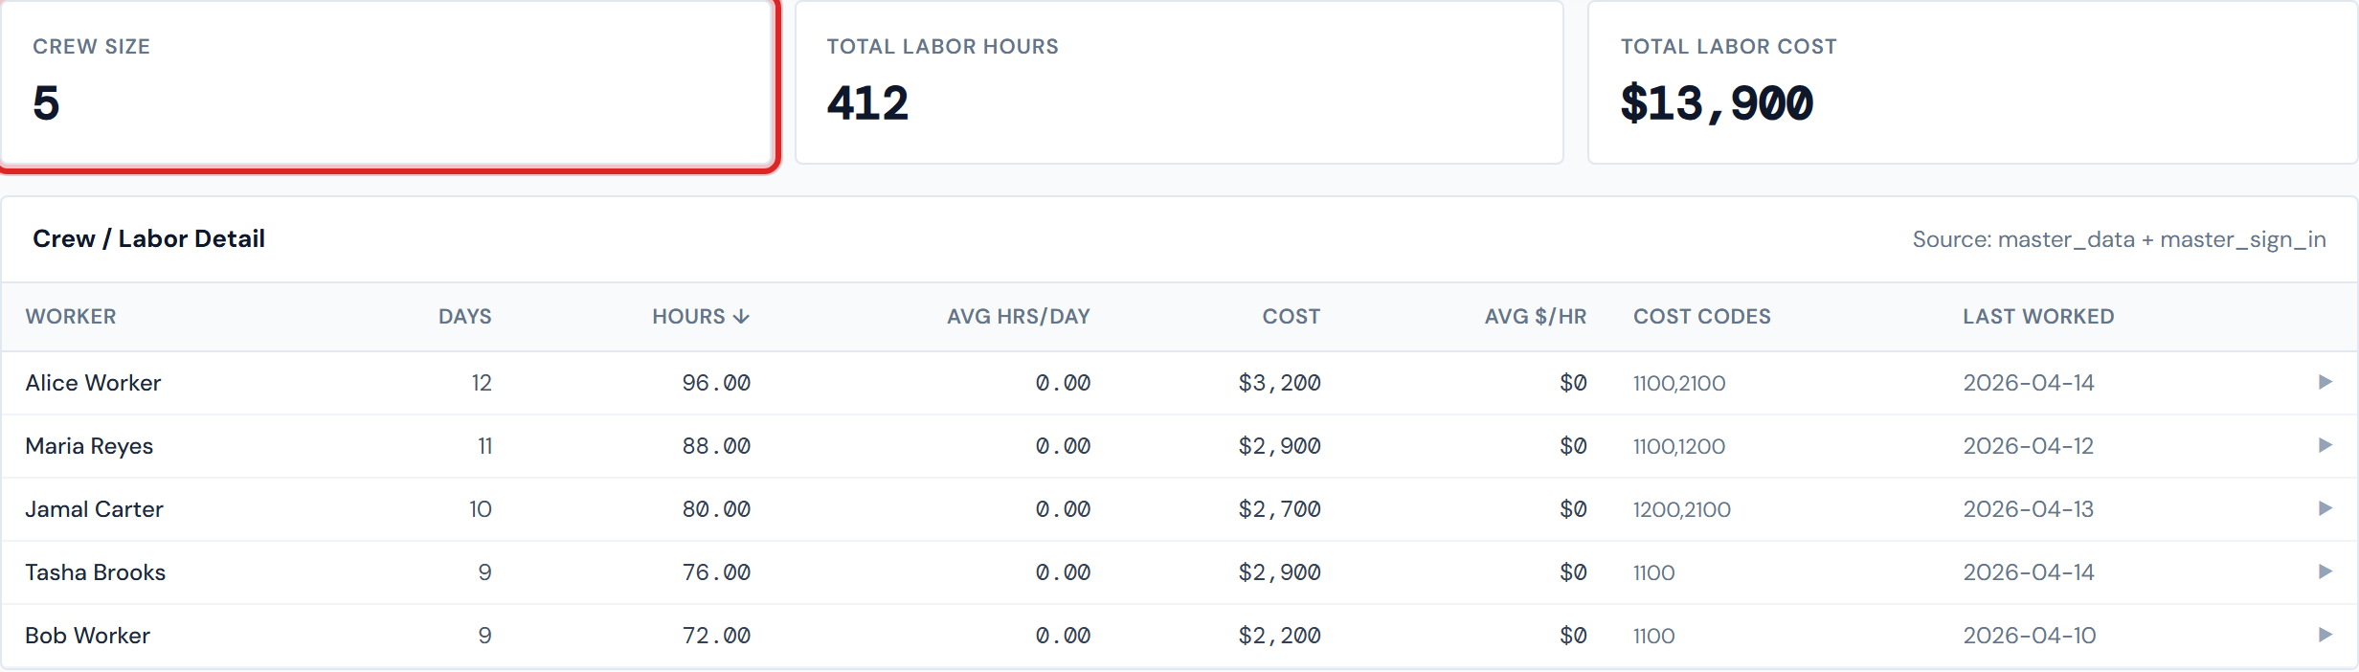
Task: Expand the Alice Worker row details
Action: pos(2325,382)
